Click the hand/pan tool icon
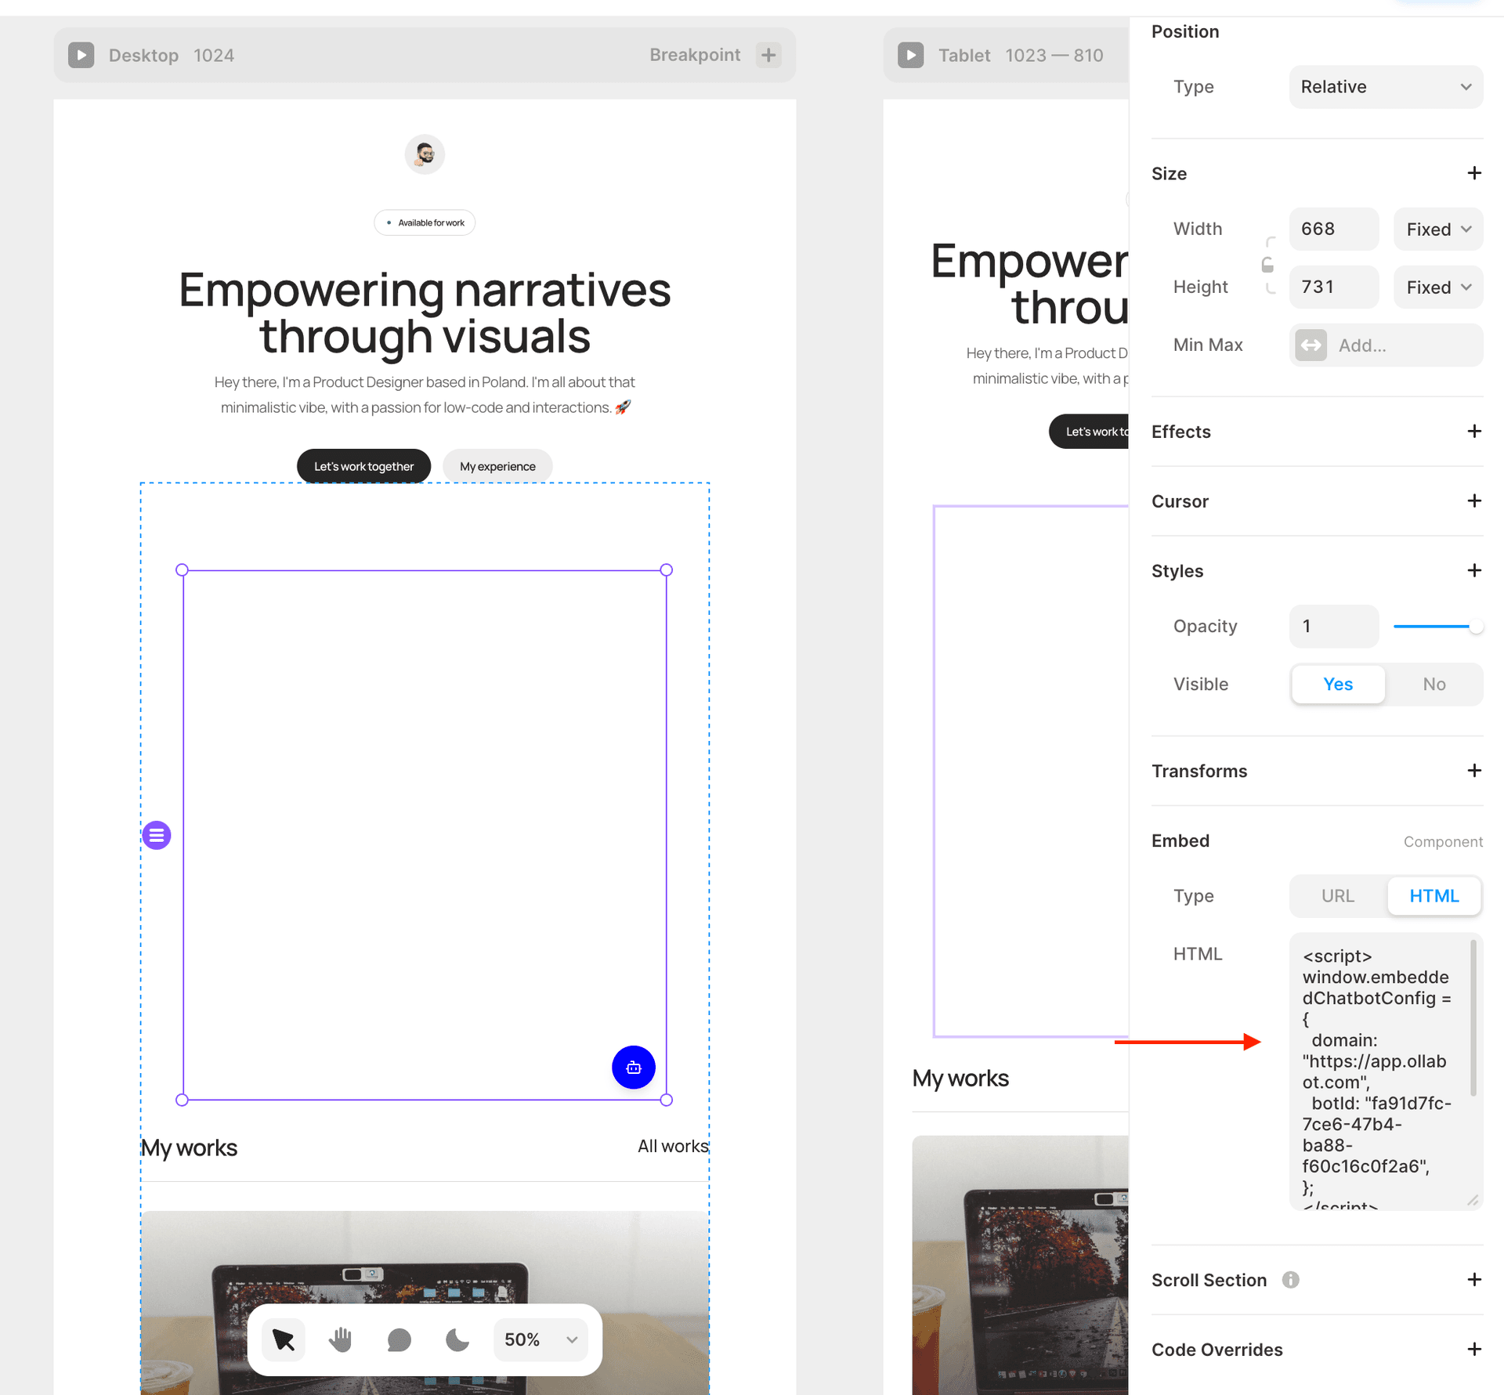 [344, 1337]
